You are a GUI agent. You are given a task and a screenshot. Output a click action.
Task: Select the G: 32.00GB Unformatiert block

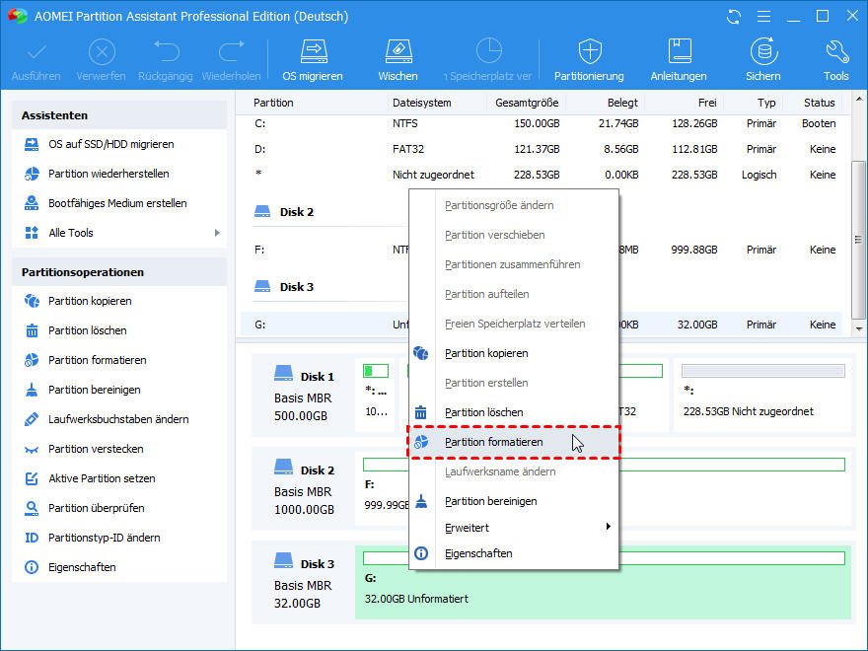click(x=603, y=581)
